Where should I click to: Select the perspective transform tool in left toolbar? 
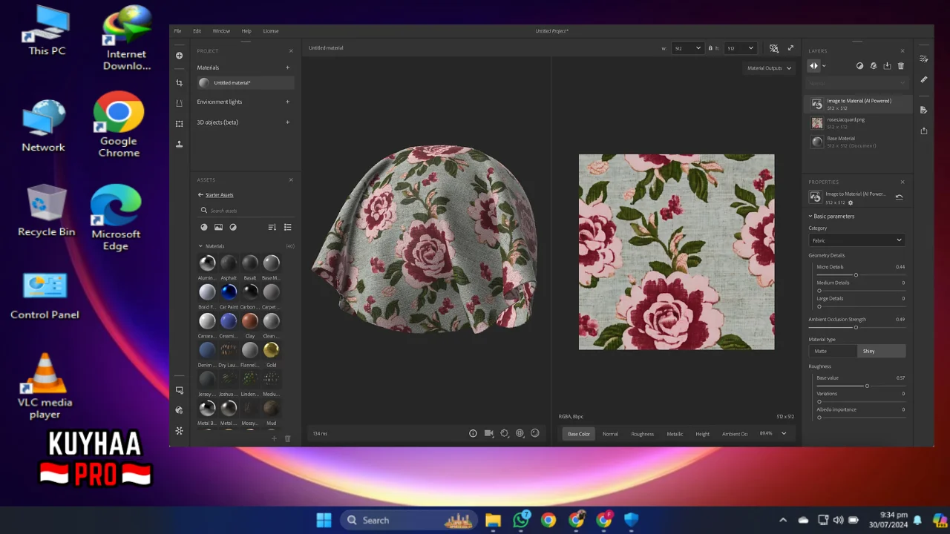click(179, 103)
